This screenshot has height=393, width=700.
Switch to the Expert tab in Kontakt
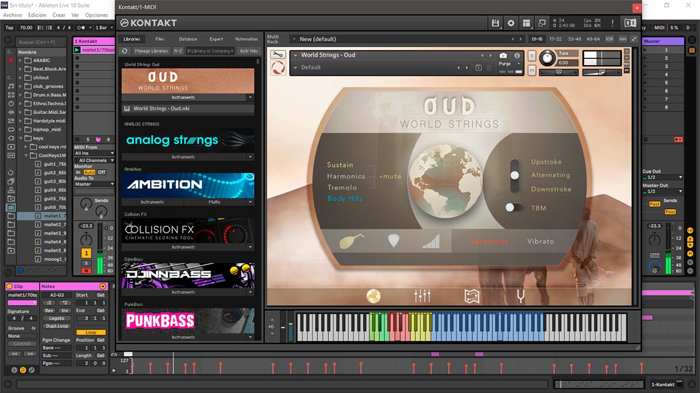216,39
